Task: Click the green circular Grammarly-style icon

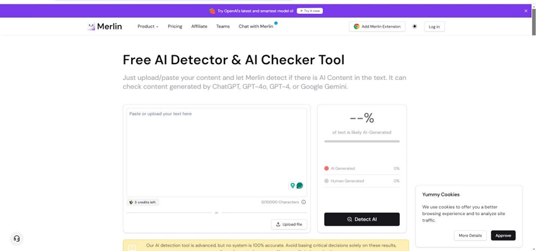Action: 300,186
